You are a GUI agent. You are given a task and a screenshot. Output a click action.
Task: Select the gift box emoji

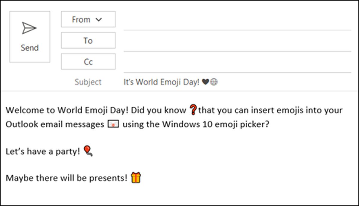(x=136, y=178)
